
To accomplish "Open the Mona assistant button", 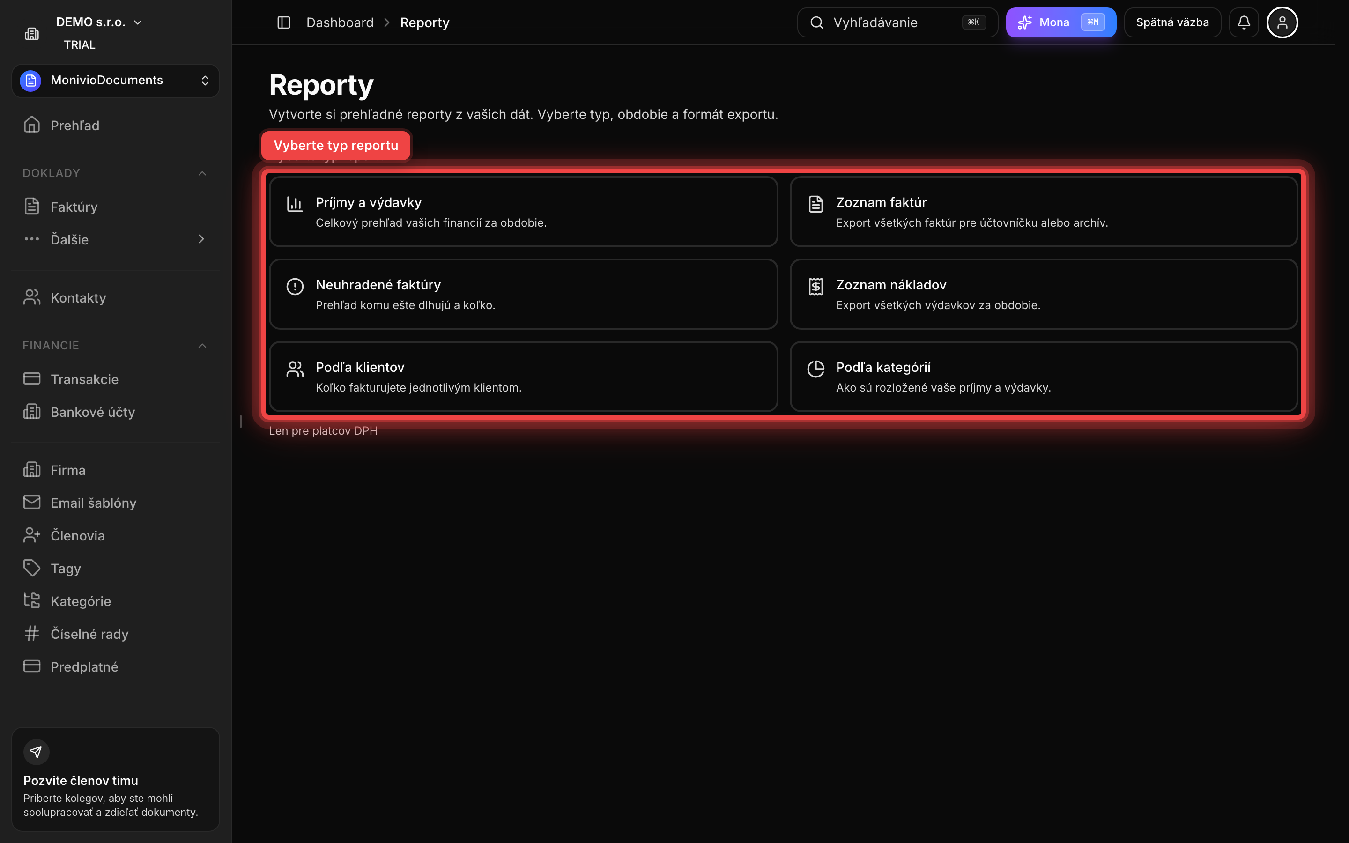I will pos(1061,22).
